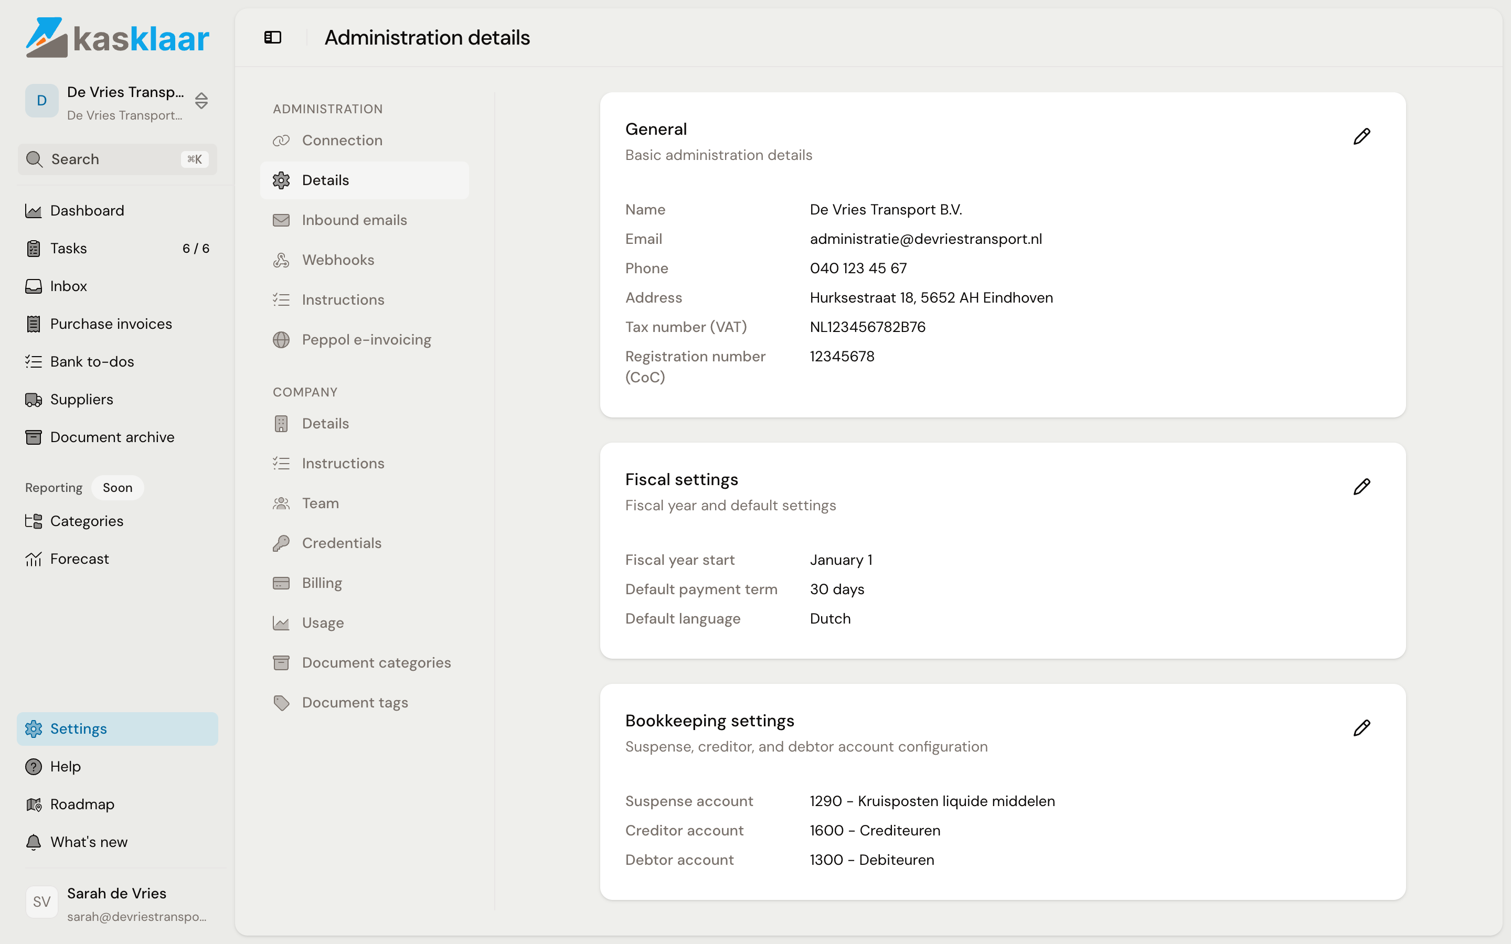1511x944 pixels.
Task: Click the email administratie@devriestransport.nl
Action: (x=925, y=239)
